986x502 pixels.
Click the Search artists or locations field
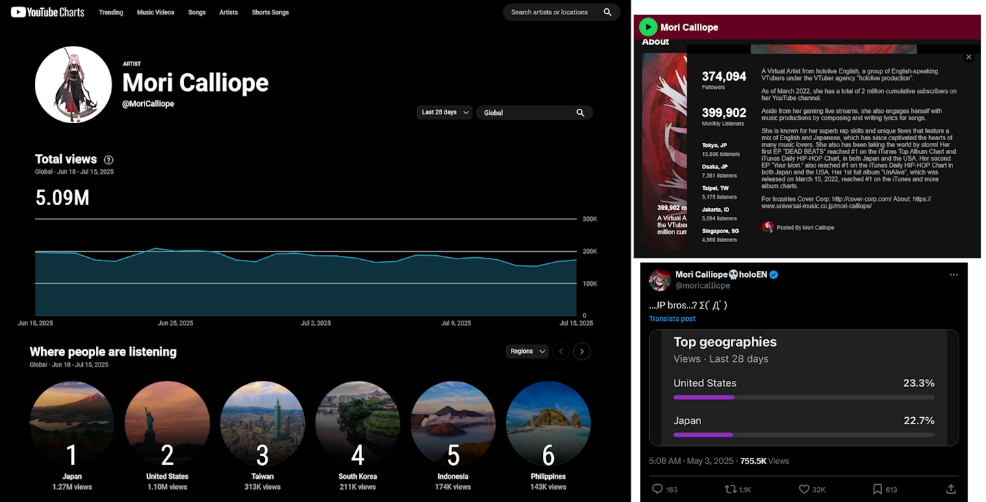pyautogui.click(x=551, y=12)
